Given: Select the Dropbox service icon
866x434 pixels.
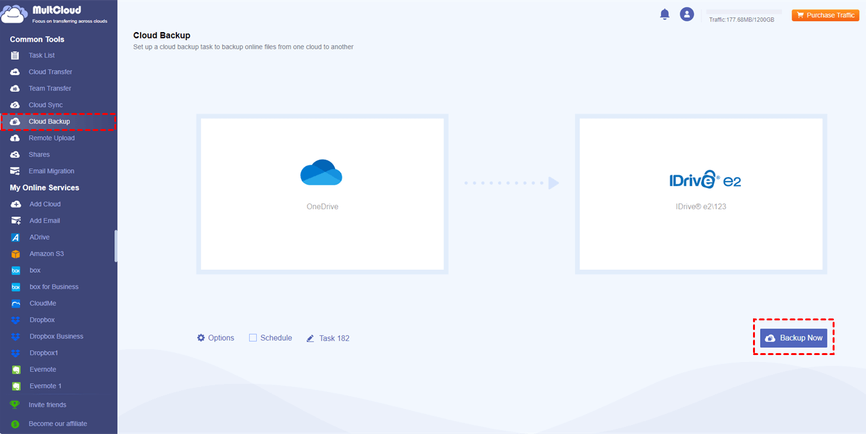Looking at the screenshot, I should [x=16, y=320].
